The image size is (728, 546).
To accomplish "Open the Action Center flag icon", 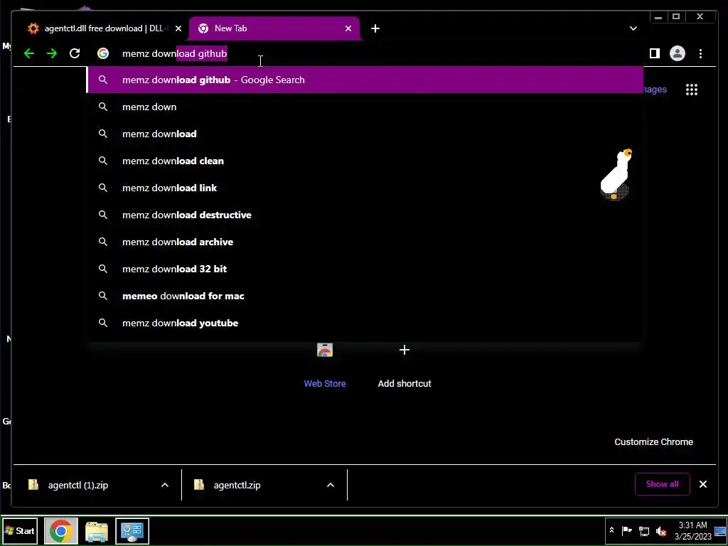I will click(x=627, y=530).
